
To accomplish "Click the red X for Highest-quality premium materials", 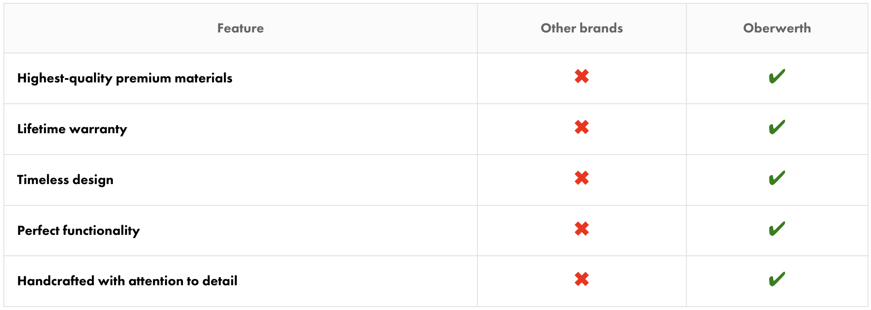I will point(582,77).
